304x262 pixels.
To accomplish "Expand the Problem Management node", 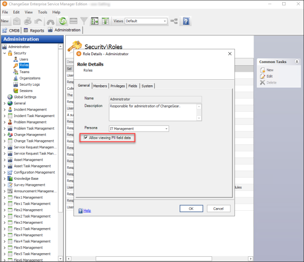I will [x=5, y=122].
